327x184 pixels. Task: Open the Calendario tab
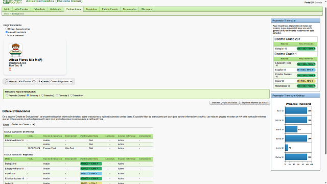(39, 9)
